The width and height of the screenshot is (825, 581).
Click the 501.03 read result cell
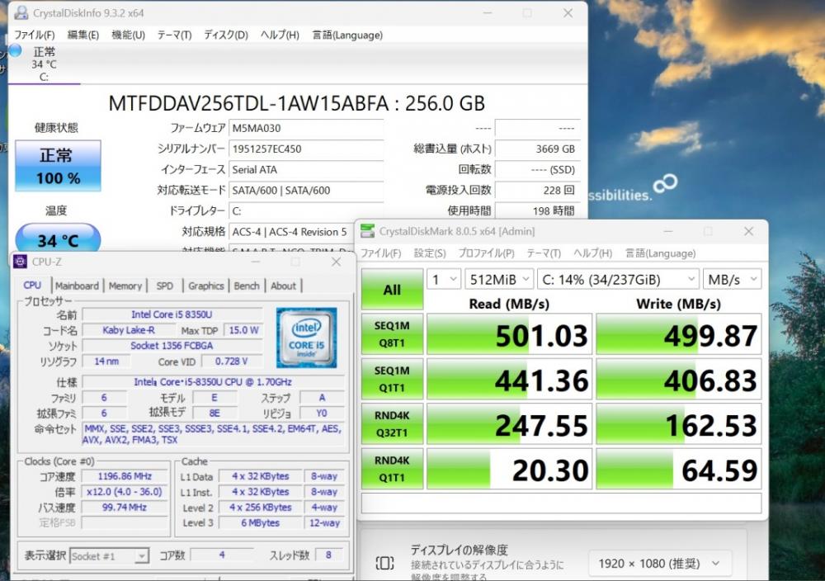(509, 334)
